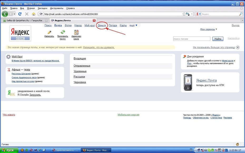Screen dimensions: 245x153
Task: Open the Windows пуск start button
Action: pyautogui.click(x=9, y=150)
